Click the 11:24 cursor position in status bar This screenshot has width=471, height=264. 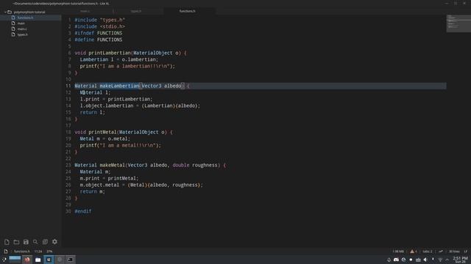click(x=38, y=252)
